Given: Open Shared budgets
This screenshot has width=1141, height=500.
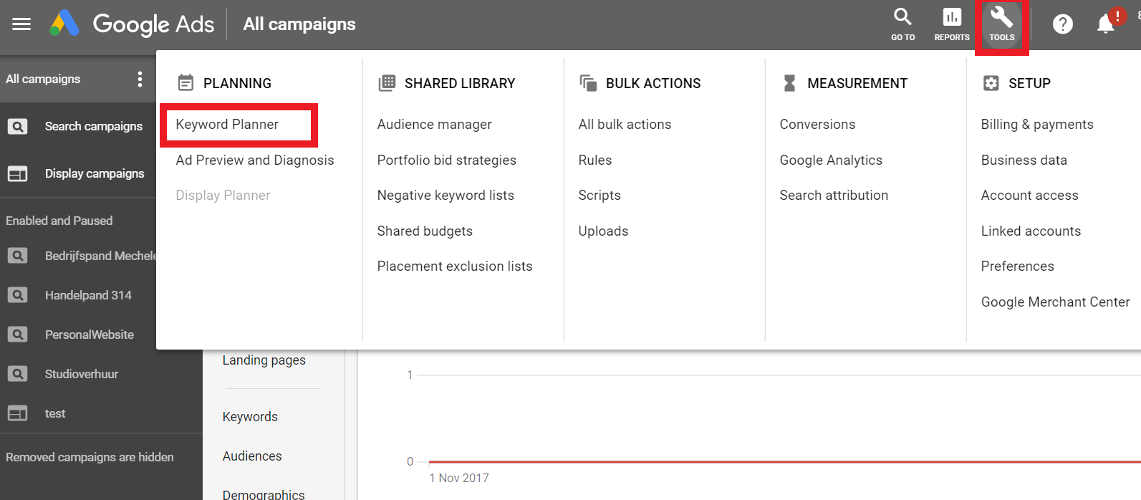Looking at the screenshot, I should (x=425, y=231).
